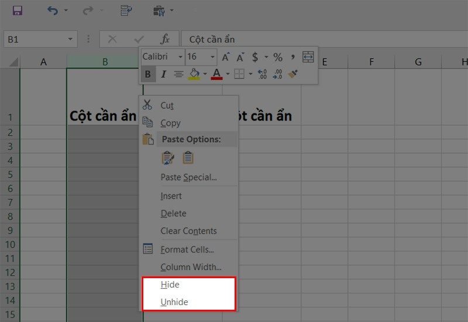
Task: Click the Format Painter brush icon
Action: [x=293, y=74]
